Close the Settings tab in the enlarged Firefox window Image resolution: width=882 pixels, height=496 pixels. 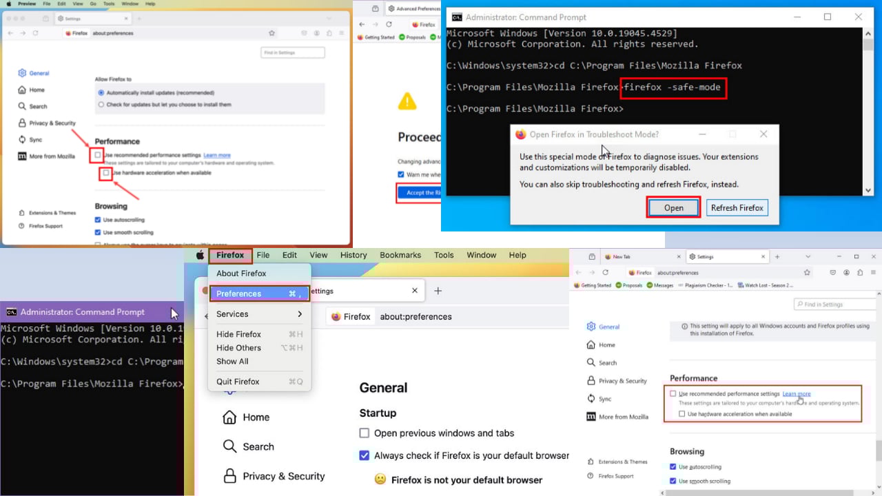(415, 291)
